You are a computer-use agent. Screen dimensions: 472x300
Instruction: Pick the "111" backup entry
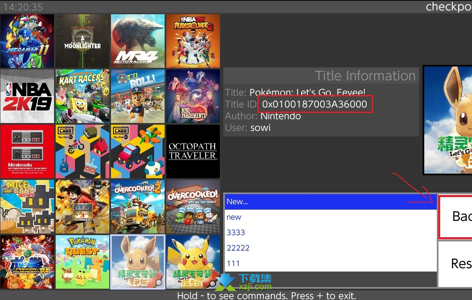click(x=330, y=263)
